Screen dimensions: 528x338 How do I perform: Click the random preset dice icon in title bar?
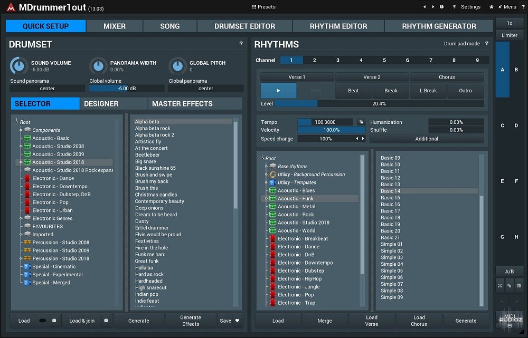point(441,7)
